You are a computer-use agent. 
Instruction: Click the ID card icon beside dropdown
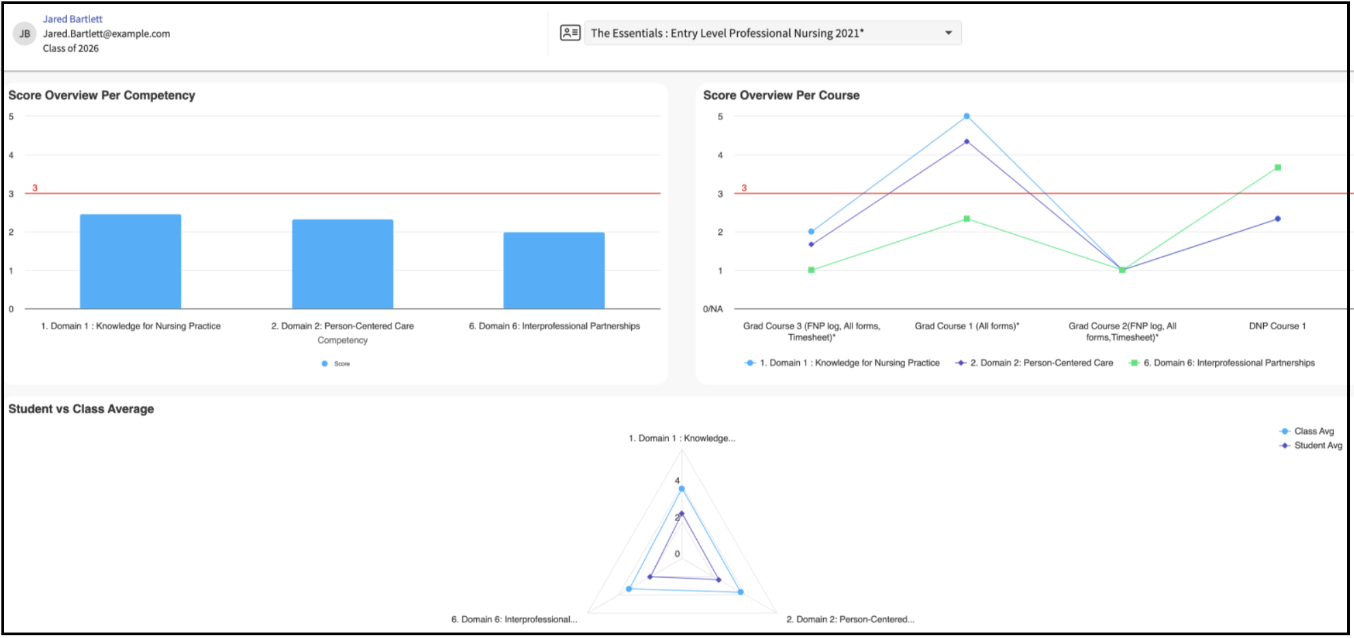tap(570, 33)
